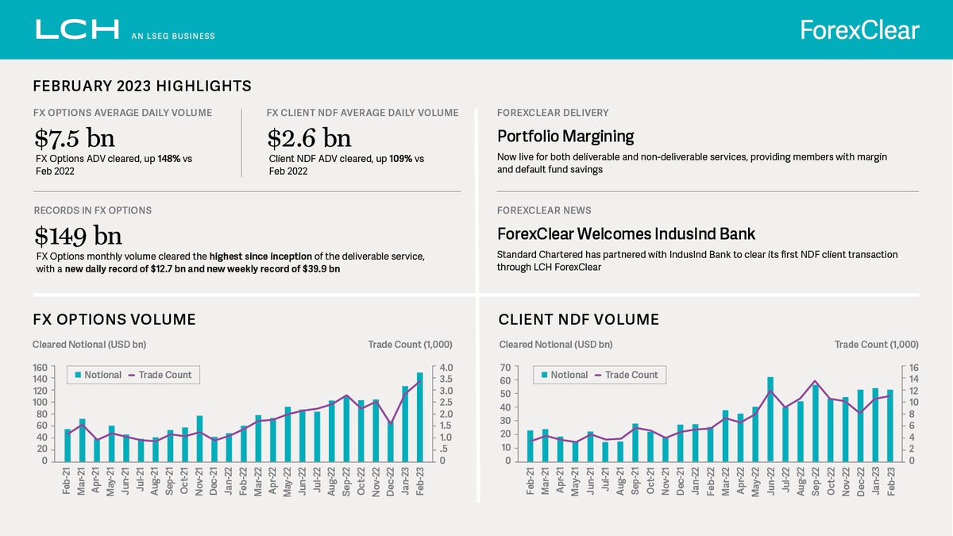
Task: Click the Feb-23 bar in Client NDF chart
Action: click(x=889, y=426)
